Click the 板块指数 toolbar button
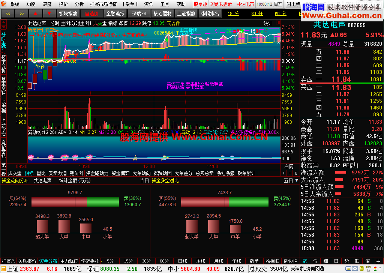Image resolution: width=384 pixels, height=273 pixels. click(x=68, y=13)
